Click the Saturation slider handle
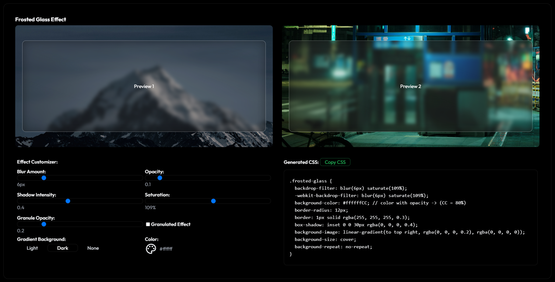The image size is (555, 282). click(x=214, y=201)
